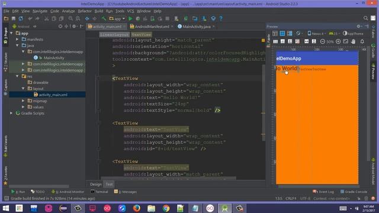Toggle the Palette side tab in Preview

point(269,40)
